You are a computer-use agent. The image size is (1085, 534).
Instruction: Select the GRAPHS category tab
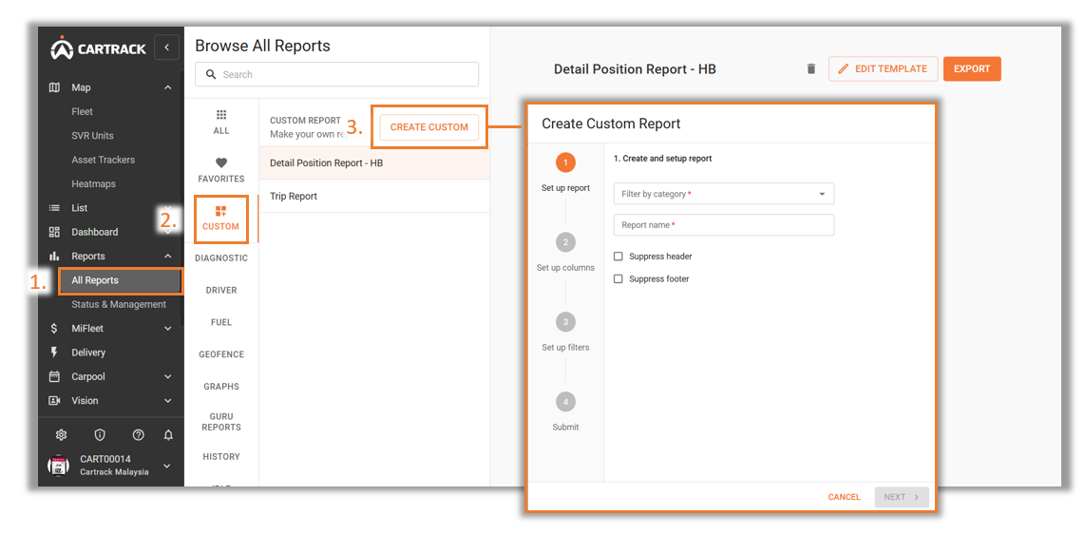[x=221, y=386]
